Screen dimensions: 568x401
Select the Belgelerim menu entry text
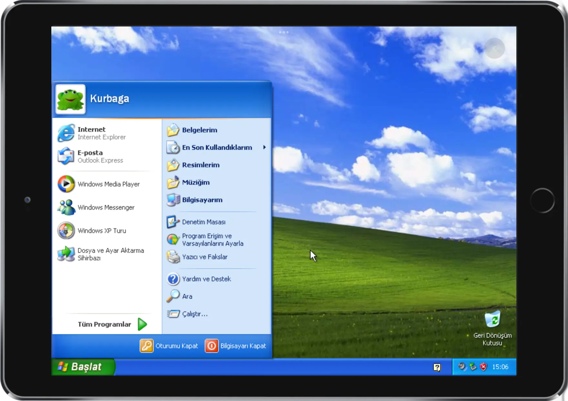[200, 130]
